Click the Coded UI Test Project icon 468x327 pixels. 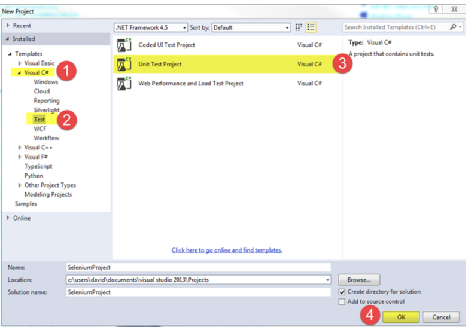pos(124,45)
